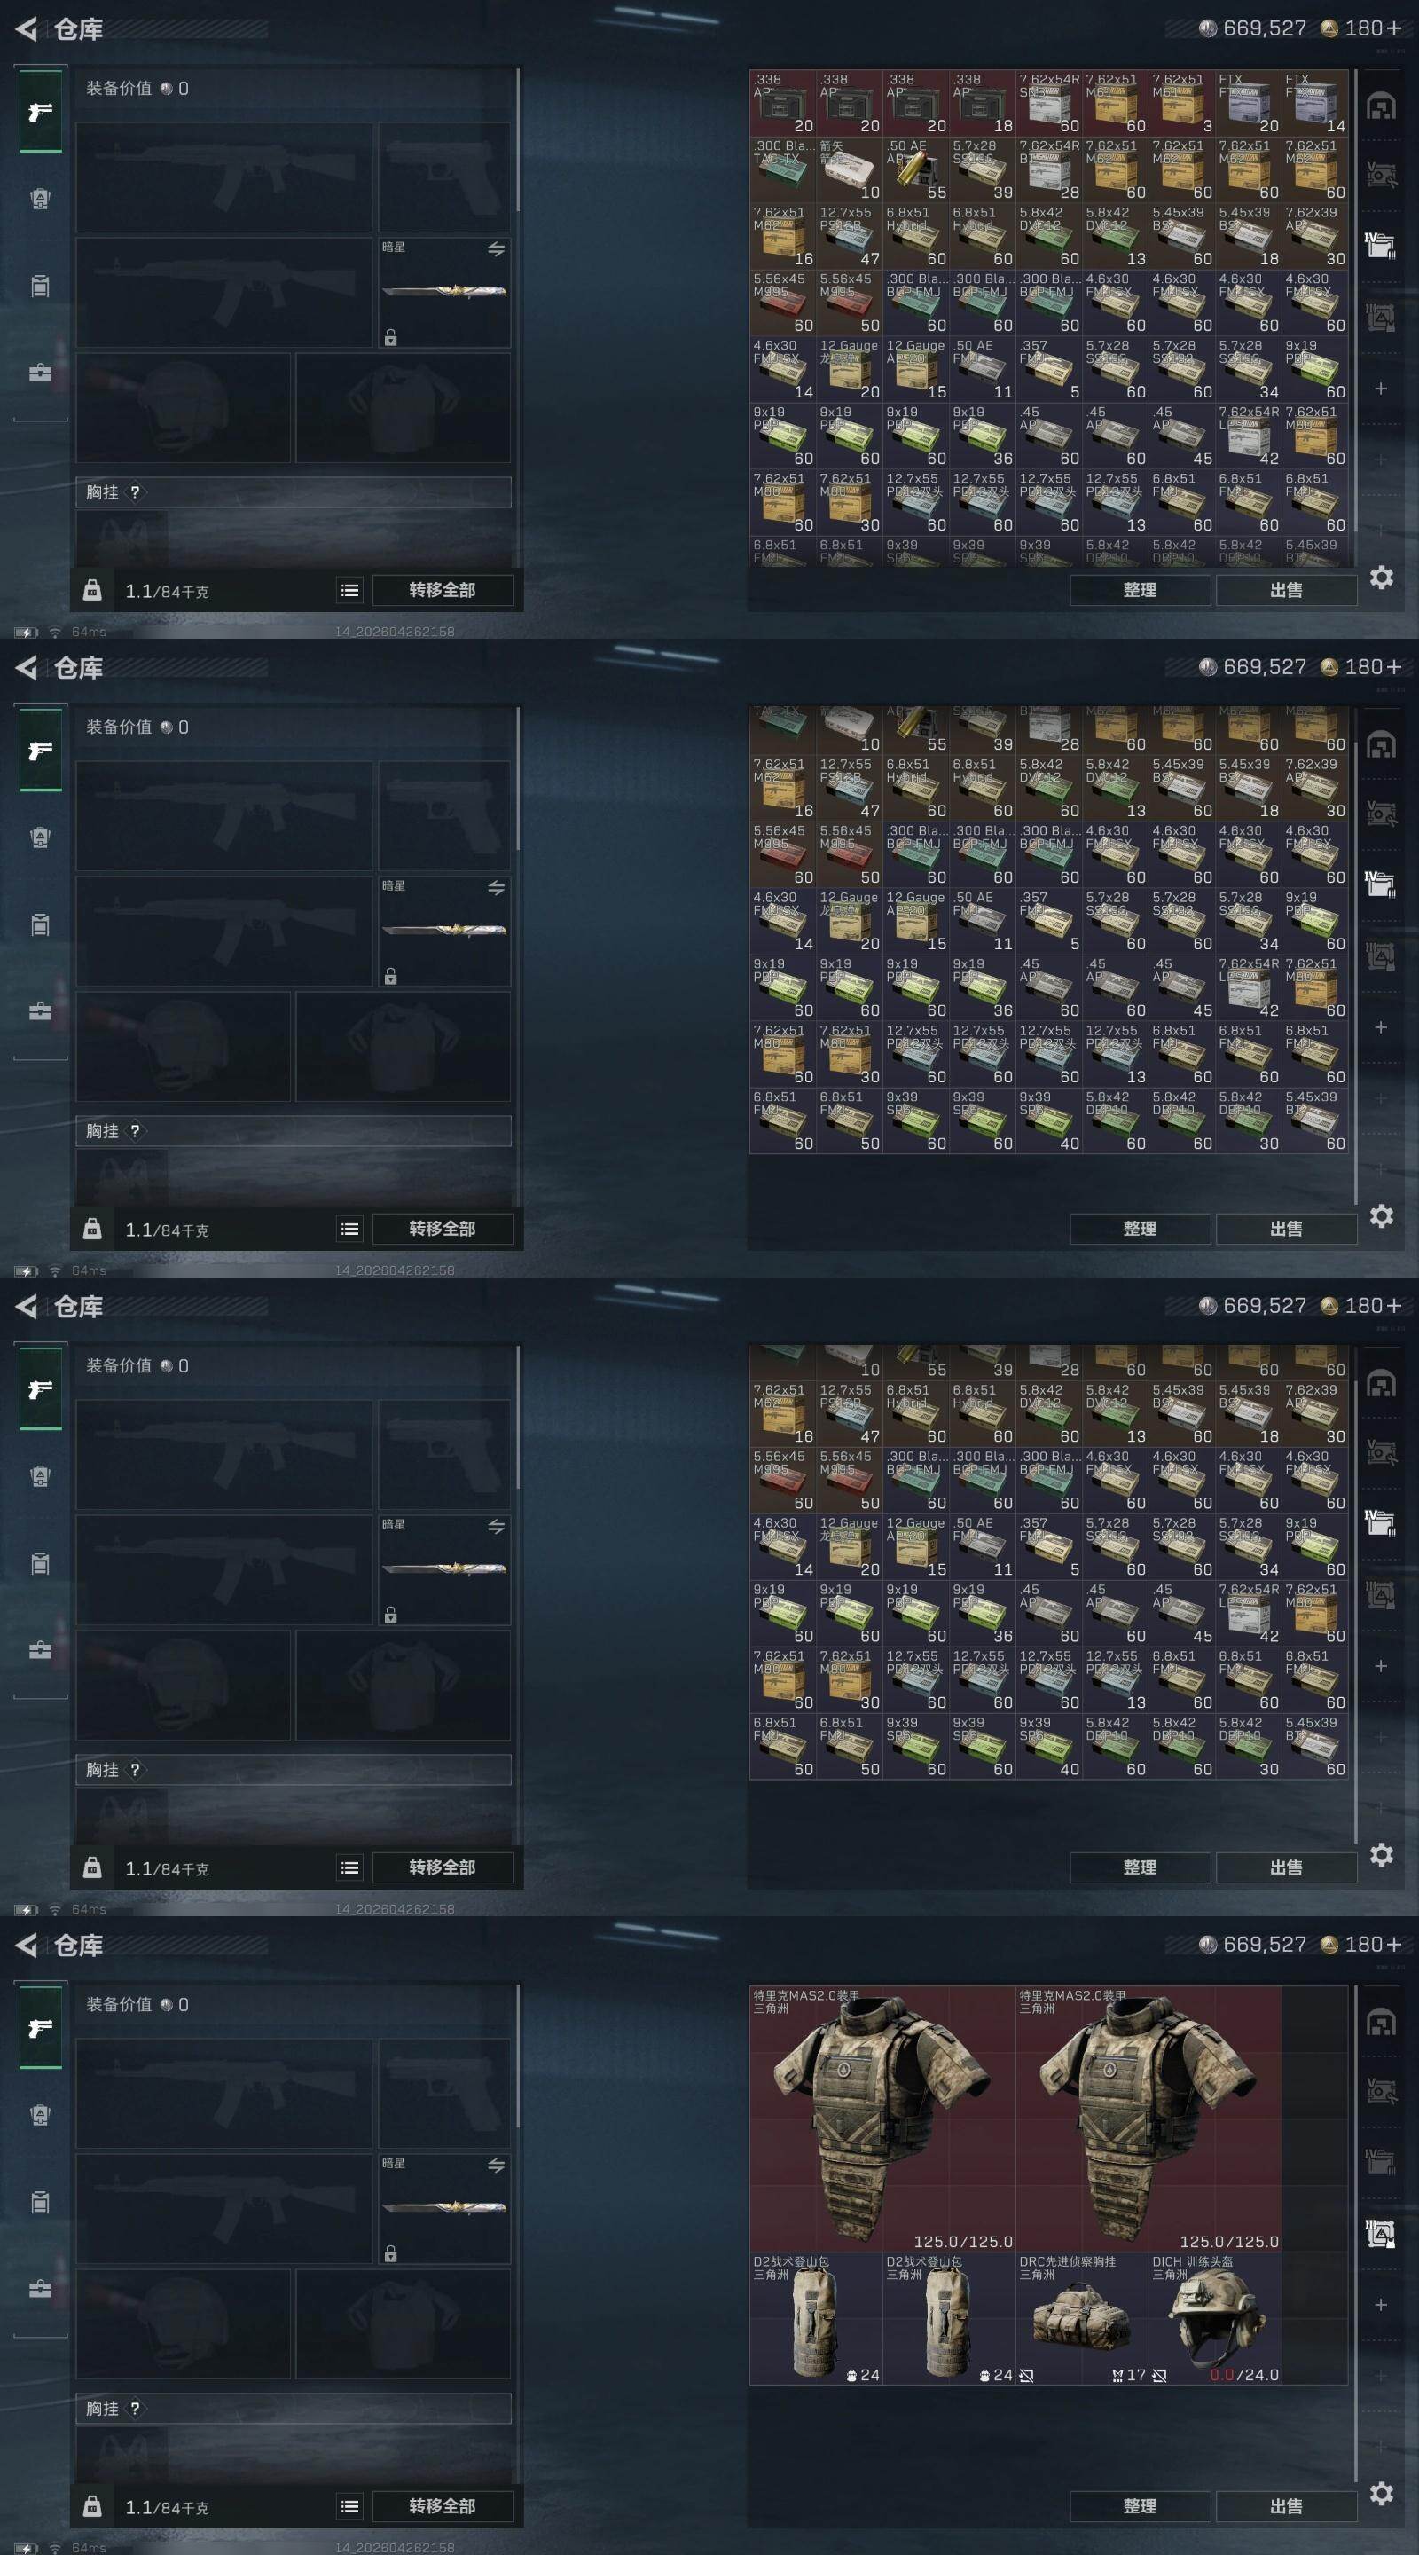Click the 整理 button under the armor items
The height and width of the screenshot is (2555, 1419).
tap(1140, 2506)
